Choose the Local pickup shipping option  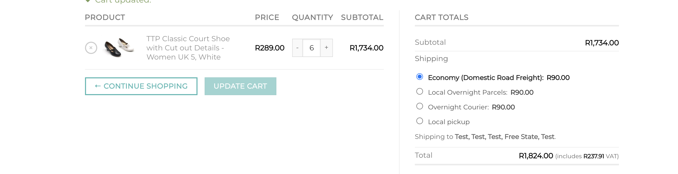(x=419, y=121)
